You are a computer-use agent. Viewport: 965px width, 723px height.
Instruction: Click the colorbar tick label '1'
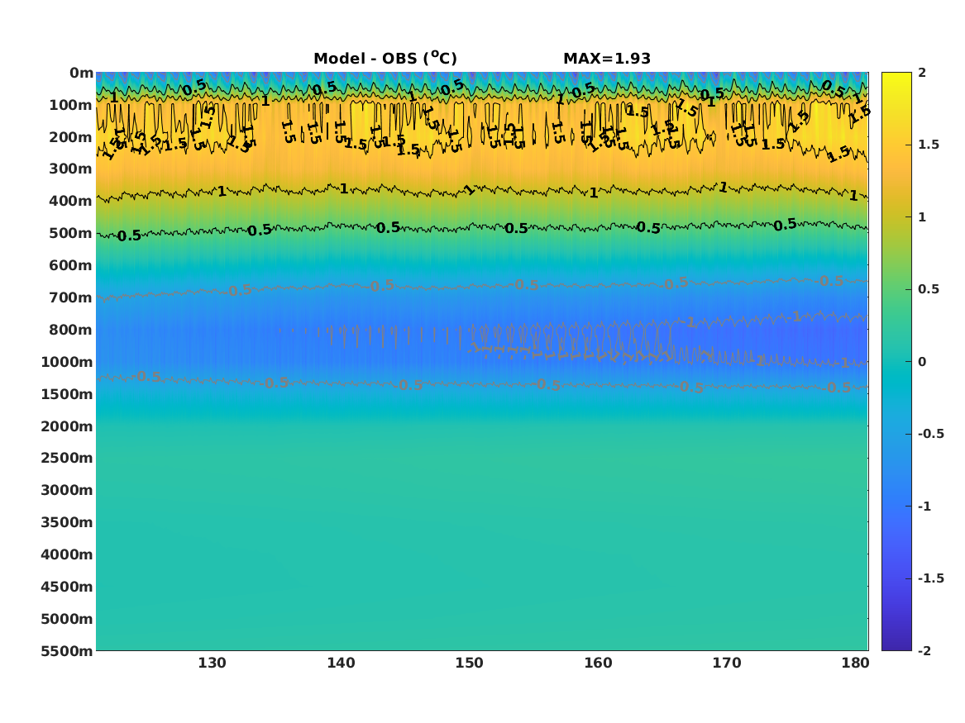coord(922,217)
